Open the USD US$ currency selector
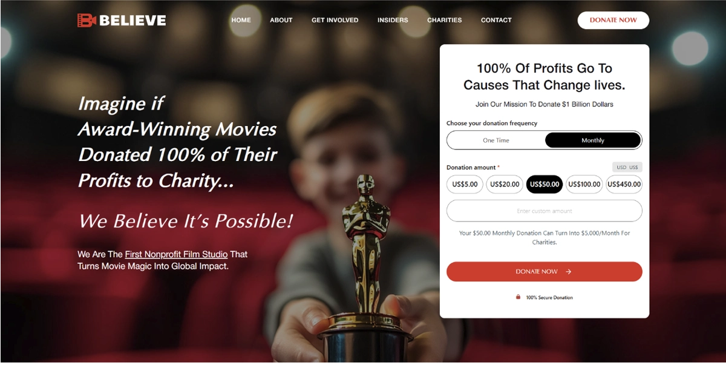Viewport: 726px width, 365px height. [x=627, y=167]
